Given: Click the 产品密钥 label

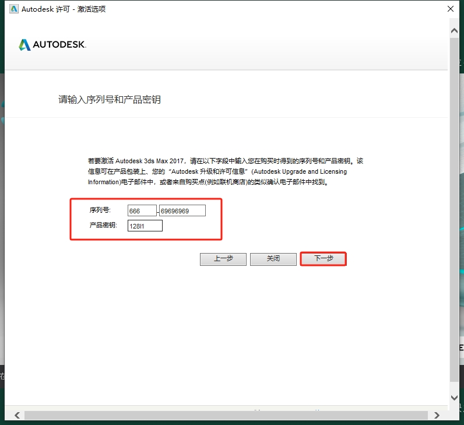Looking at the screenshot, I should 103,225.
